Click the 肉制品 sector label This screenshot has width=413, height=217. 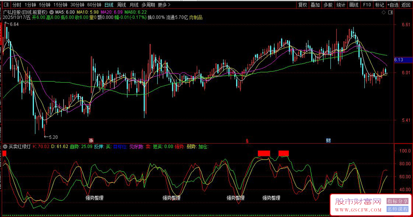pyautogui.click(x=196, y=18)
